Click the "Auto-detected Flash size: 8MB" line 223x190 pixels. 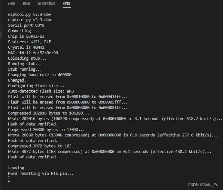pyautogui.click(x=41, y=91)
